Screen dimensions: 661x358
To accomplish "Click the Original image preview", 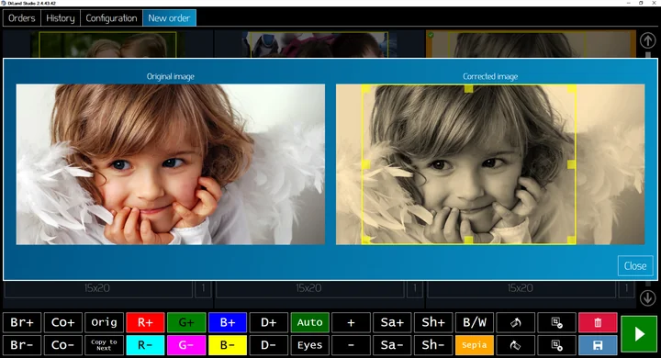I will (x=171, y=164).
